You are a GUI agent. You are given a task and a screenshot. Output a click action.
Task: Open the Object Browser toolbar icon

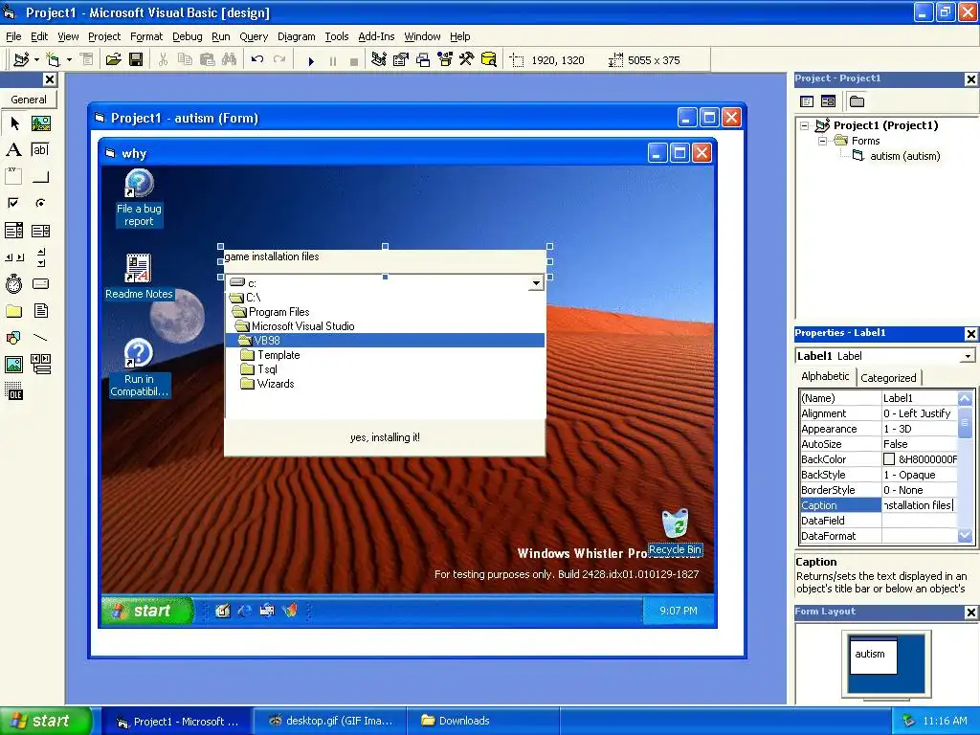[x=445, y=60]
